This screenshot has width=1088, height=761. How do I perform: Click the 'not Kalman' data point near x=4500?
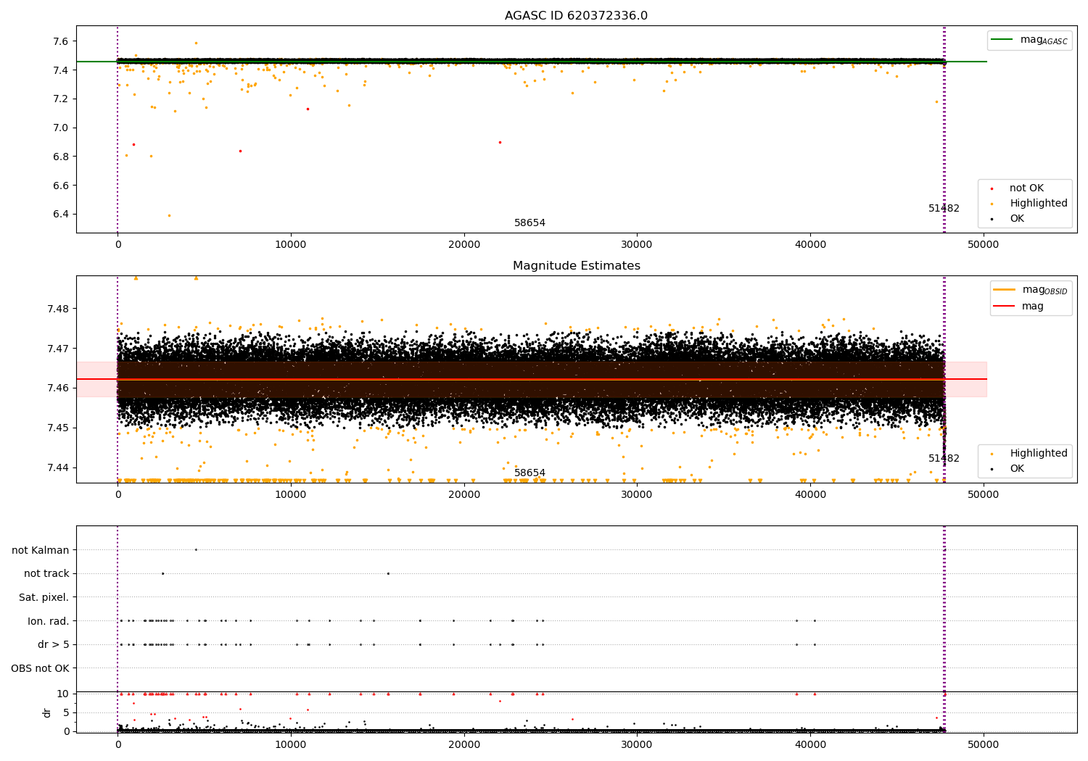click(x=196, y=549)
